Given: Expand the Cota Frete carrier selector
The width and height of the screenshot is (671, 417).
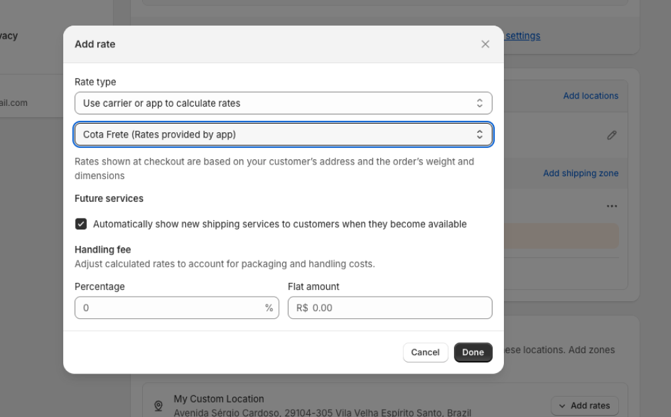Looking at the screenshot, I should [x=283, y=135].
